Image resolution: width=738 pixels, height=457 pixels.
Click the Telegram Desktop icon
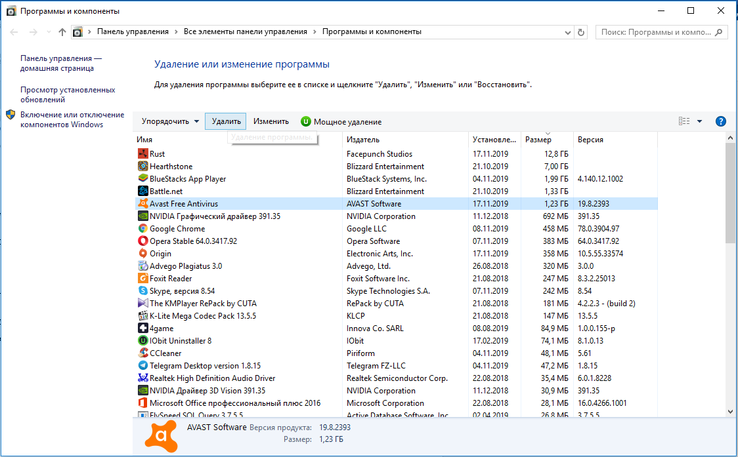click(x=142, y=365)
